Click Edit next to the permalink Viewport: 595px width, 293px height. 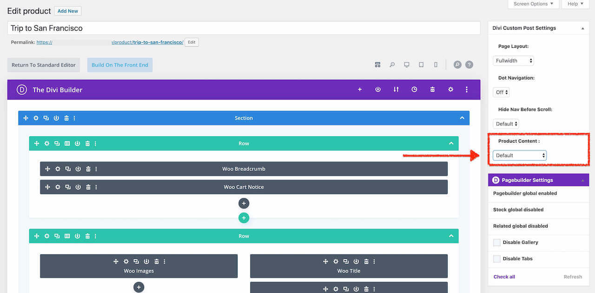click(x=192, y=42)
